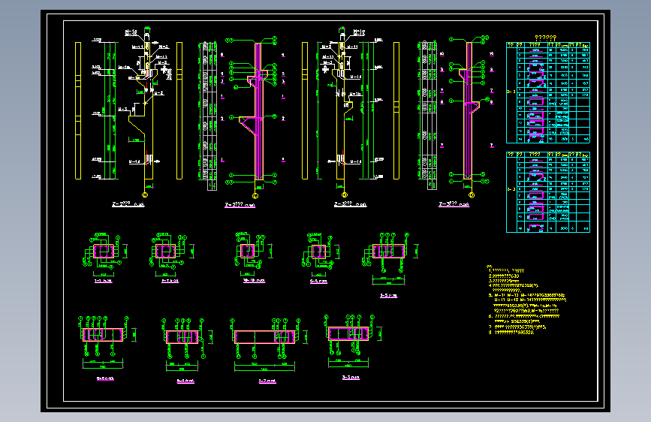
Task: Click the 6-6 cross-section in the top row
Action: pos(318,252)
